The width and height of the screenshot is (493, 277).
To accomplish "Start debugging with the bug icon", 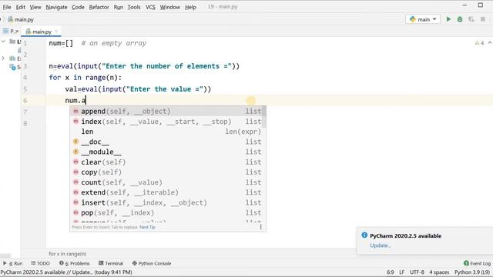I will tap(460, 19).
